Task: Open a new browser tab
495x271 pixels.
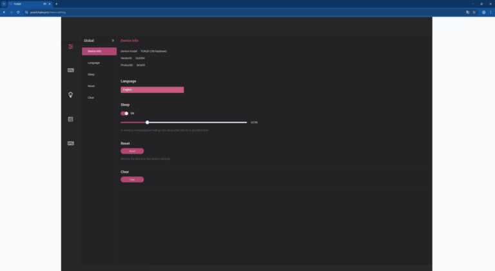Action: coord(57,4)
